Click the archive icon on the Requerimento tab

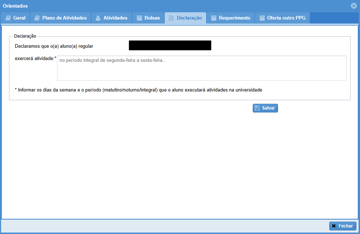coord(214,18)
